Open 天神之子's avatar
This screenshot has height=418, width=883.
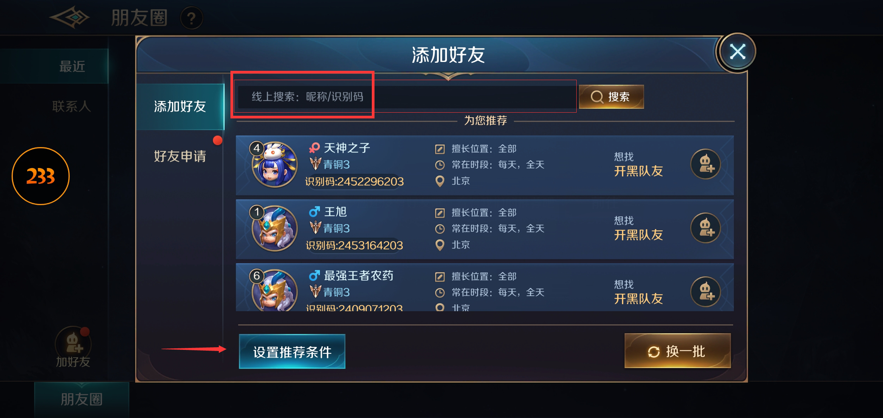274,164
